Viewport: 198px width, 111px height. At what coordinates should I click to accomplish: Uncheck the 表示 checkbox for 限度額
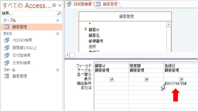(146, 80)
